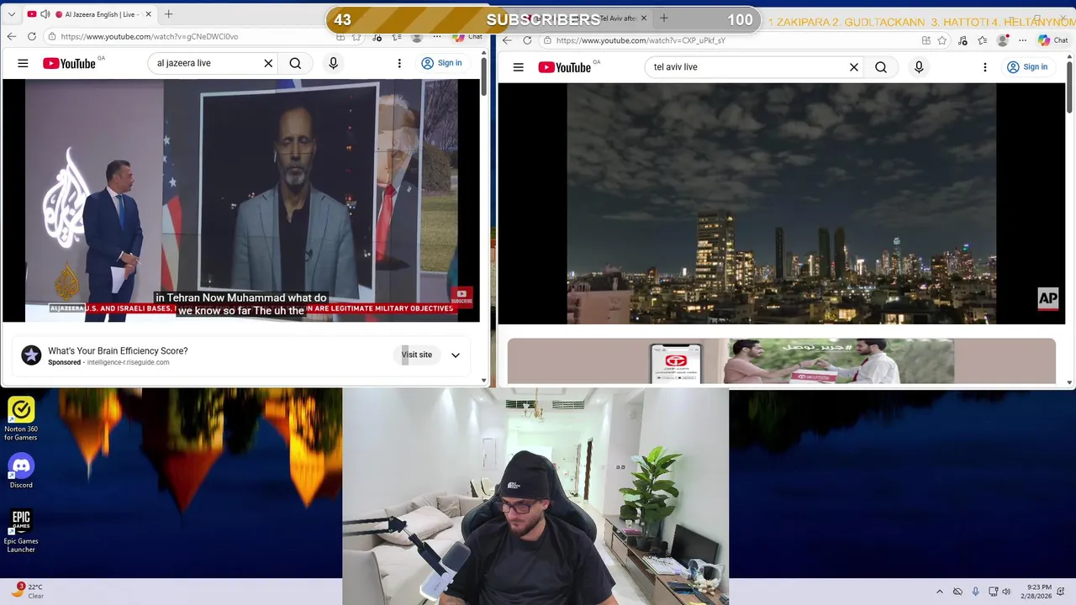Reload the Tel Aviv page
The image size is (1076, 605).
tap(527, 40)
